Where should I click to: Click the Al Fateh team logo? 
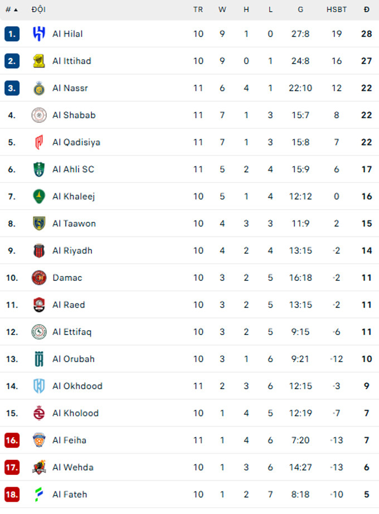click(x=38, y=494)
